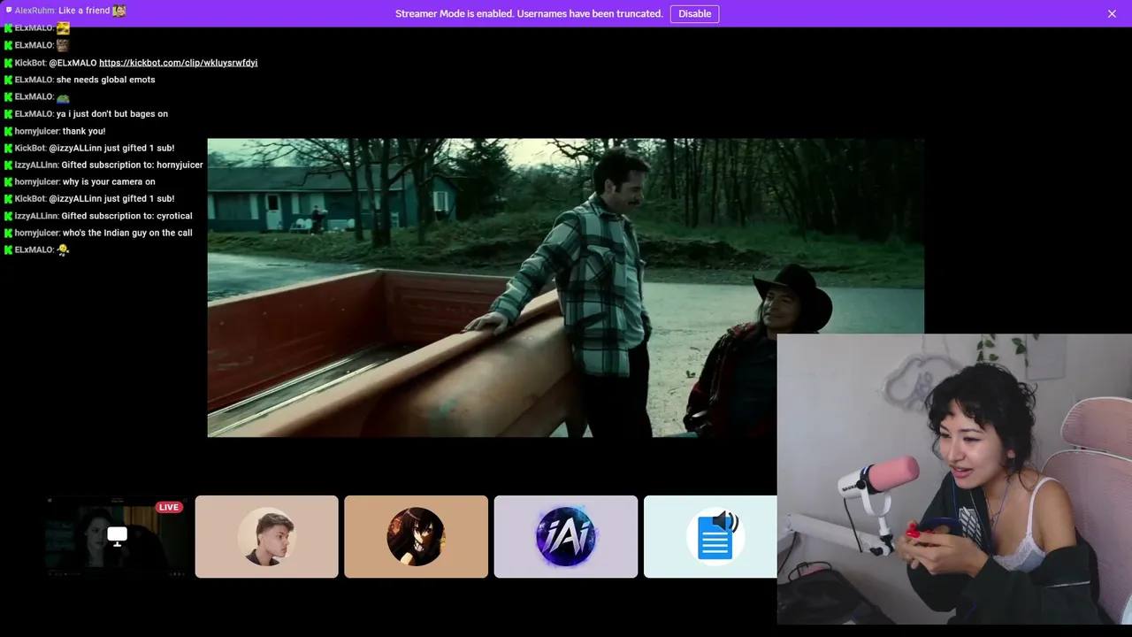Image resolution: width=1132 pixels, height=637 pixels.
Task: Click the message 'Gifted subscription to: cyrotical'
Action: point(126,216)
